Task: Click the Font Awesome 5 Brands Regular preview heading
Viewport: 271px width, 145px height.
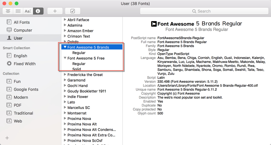Action: pos(197,24)
